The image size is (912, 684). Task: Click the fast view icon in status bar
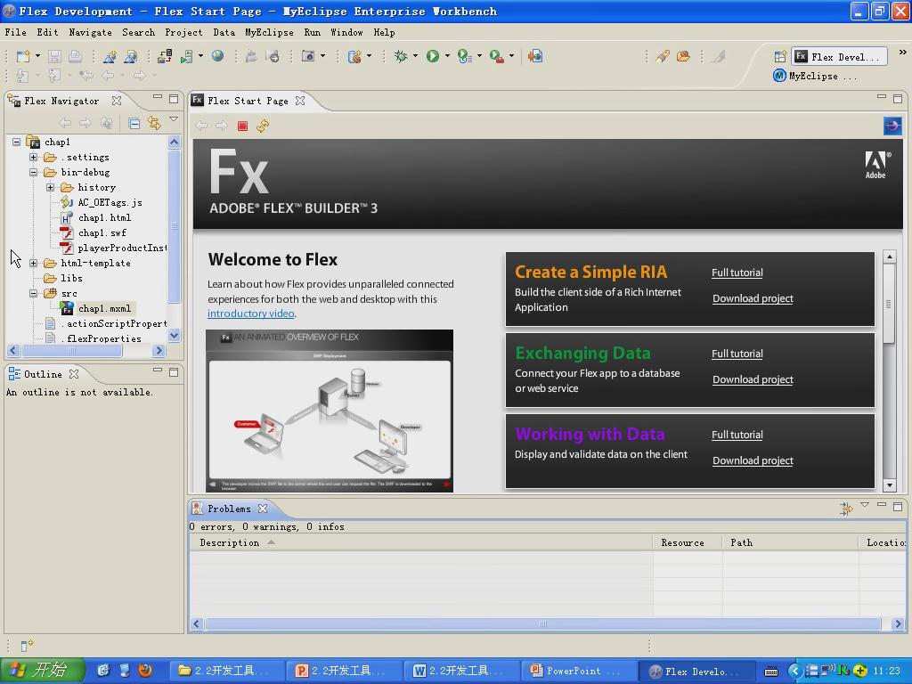tap(27, 645)
